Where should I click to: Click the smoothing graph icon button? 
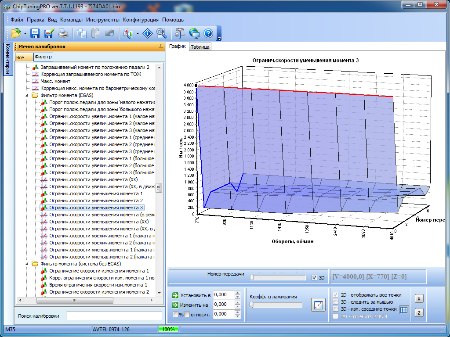pyautogui.click(x=317, y=305)
